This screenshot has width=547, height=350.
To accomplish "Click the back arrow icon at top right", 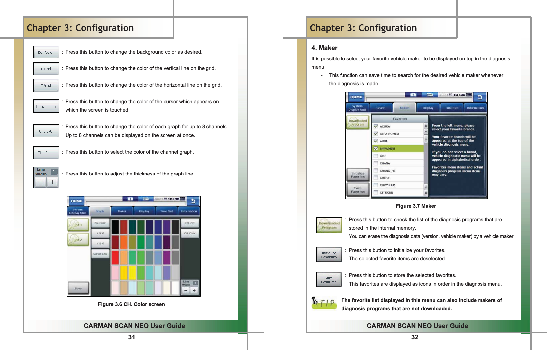I will click(479, 97).
